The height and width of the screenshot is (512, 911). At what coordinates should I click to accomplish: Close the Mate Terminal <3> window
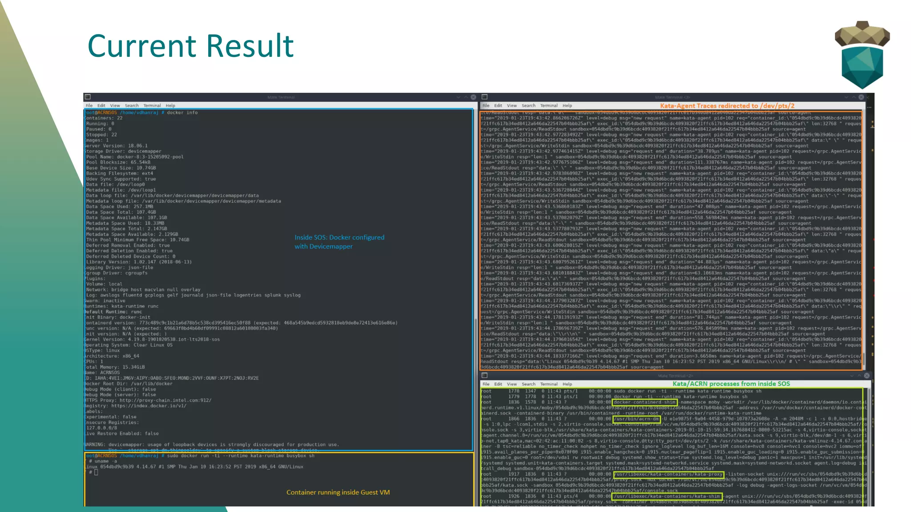coord(861,97)
